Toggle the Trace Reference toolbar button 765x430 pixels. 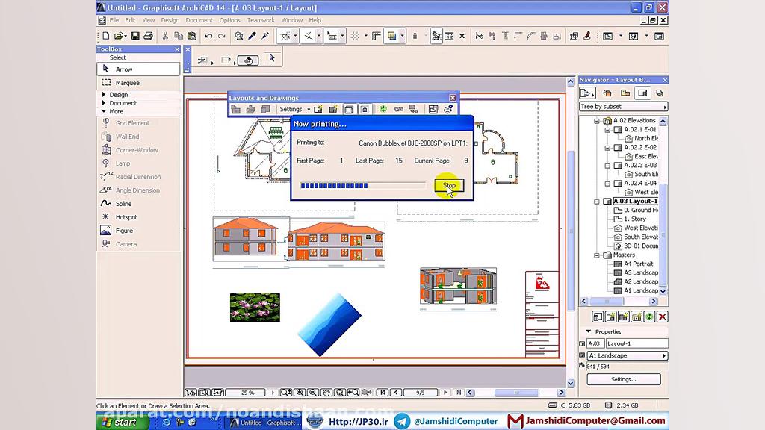[x=391, y=36]
